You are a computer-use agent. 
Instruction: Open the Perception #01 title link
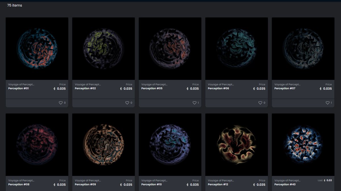tap(18, 88)
